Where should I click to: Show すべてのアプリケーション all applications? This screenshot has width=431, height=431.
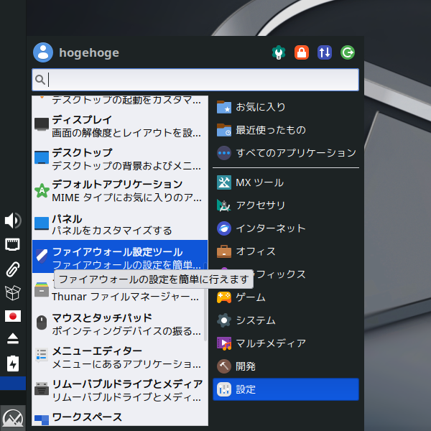(x=286, y=153)
